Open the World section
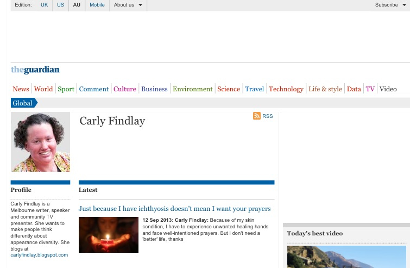Image resolution: width=410 pixels, height=268 pixels. point(43,89)
